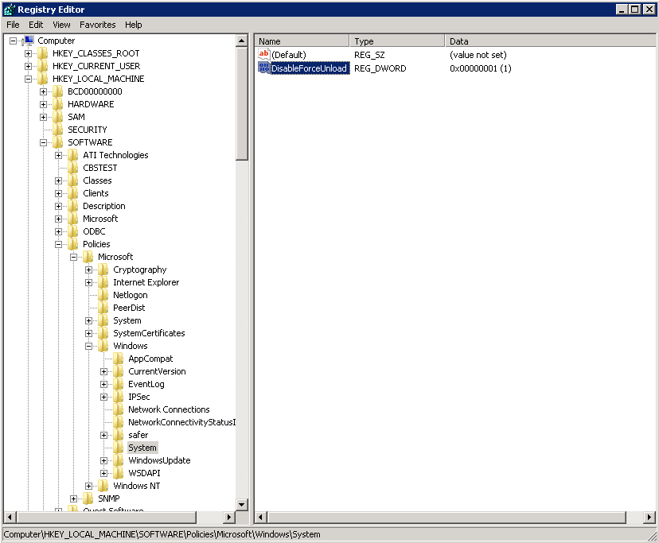659x543 pixels.
Task: Click the SECURITY folder icon
Action: [58, 130]
